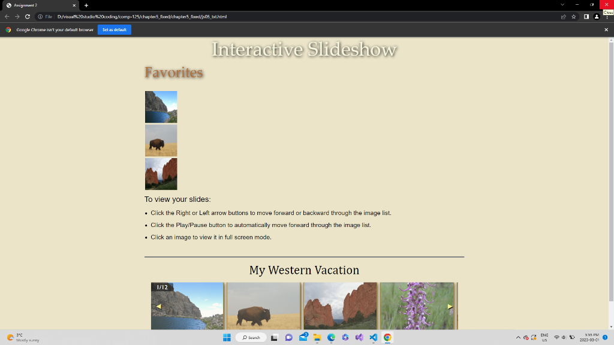The image size is (614, 345).
Task: Open File Explorer on the taskbar
Action: (317, 338)
